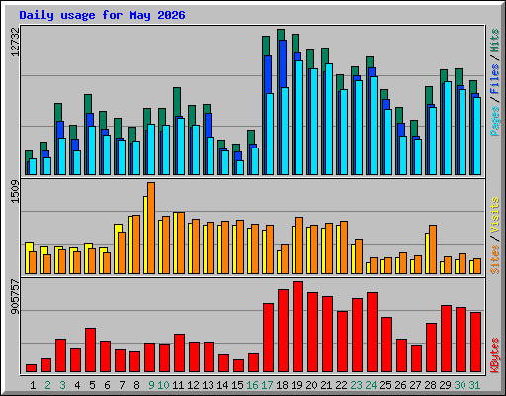Click the day 29 axis label
This screenshot has width=506, height=396.
(x=445, y=385)
